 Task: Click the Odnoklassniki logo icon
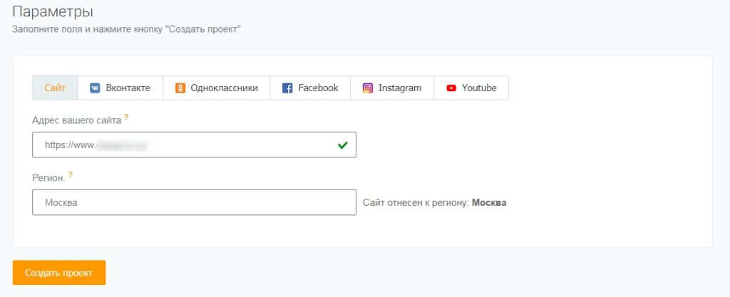180,88
